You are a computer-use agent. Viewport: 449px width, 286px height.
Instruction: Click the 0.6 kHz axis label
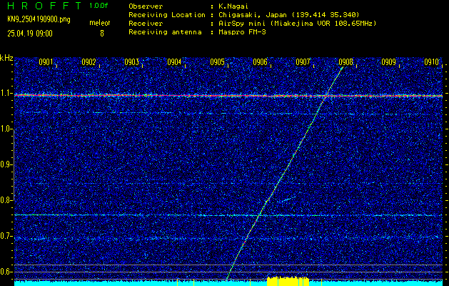6,272
